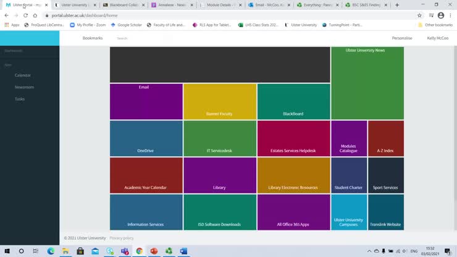Open Newsroom in the left sidebar
This screenshot has height=257, width=457.
(24, 87)
